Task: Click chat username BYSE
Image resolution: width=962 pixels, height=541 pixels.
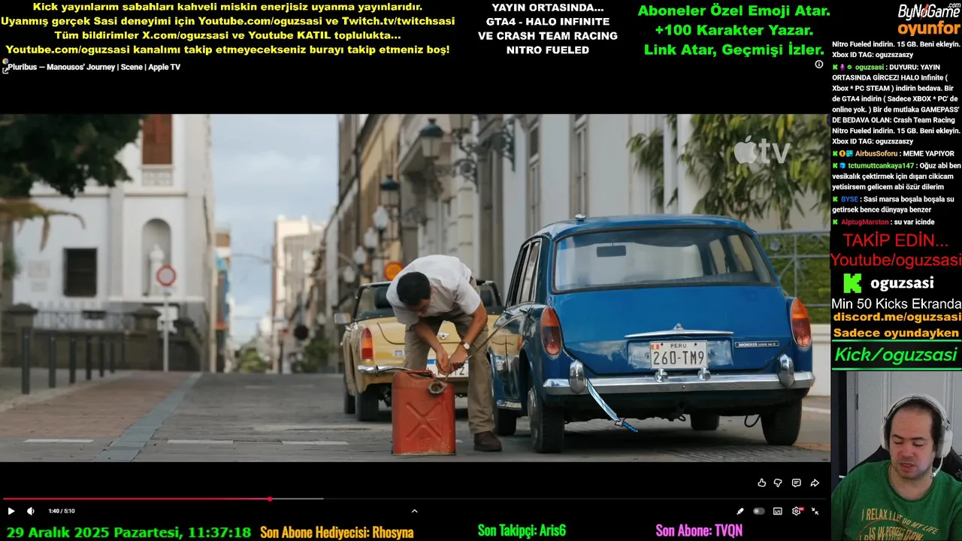Action: [849, 199]
